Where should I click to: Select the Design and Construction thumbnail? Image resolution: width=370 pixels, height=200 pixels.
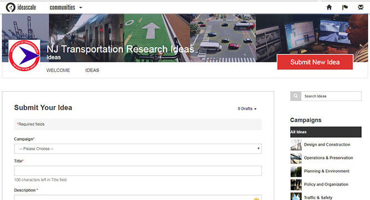[x=296, y=145]
